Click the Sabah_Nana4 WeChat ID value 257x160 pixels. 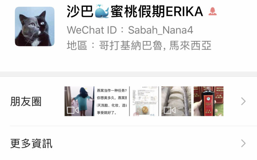161,30
